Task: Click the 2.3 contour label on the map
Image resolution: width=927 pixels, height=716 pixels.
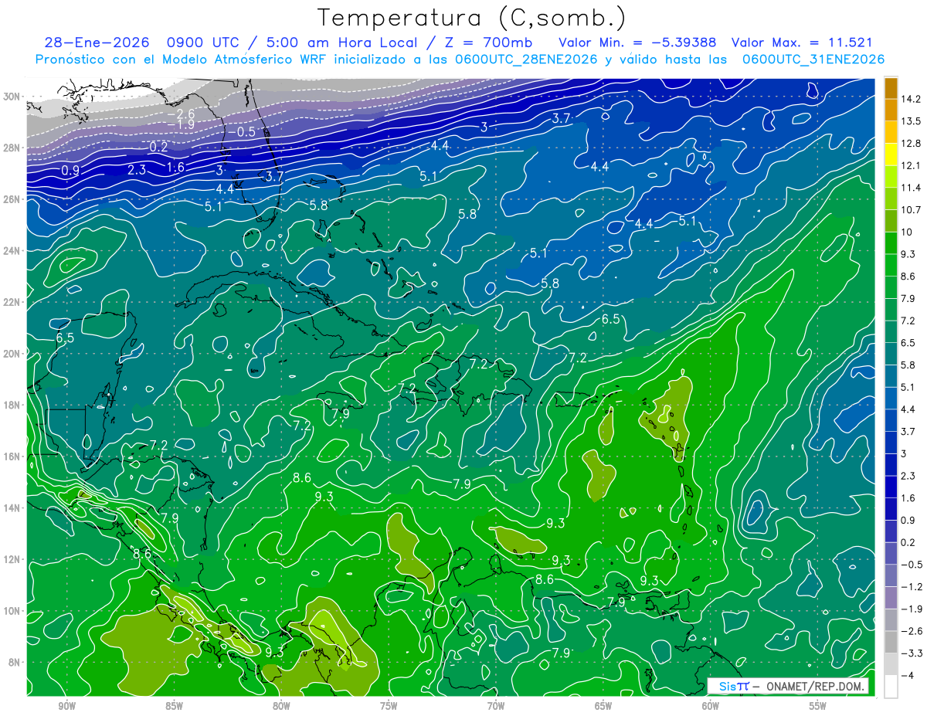Action: (137, 170)
